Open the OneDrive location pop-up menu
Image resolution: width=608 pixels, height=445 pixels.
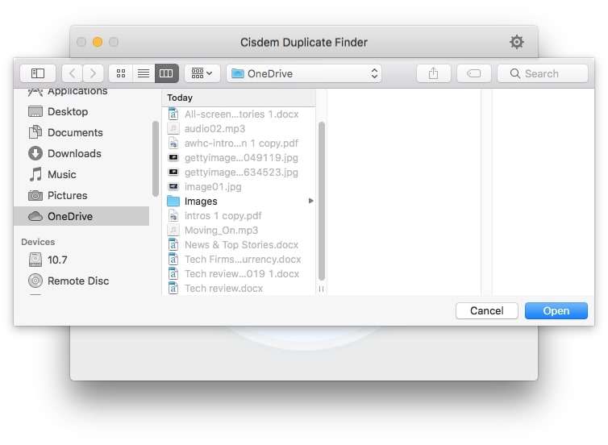click(304, 73)
